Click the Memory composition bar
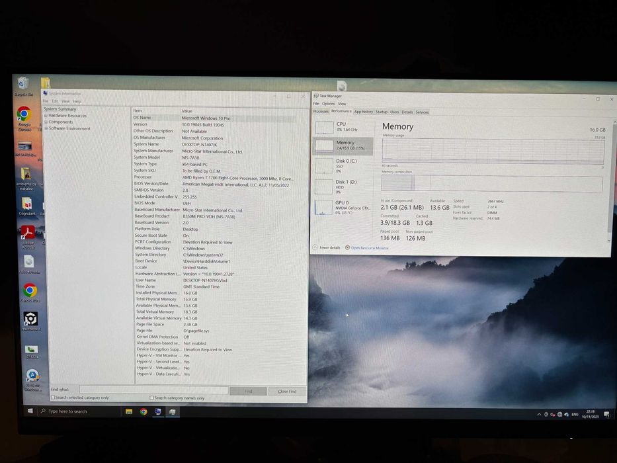The image size is (617, 463). [x=492, y=184]
